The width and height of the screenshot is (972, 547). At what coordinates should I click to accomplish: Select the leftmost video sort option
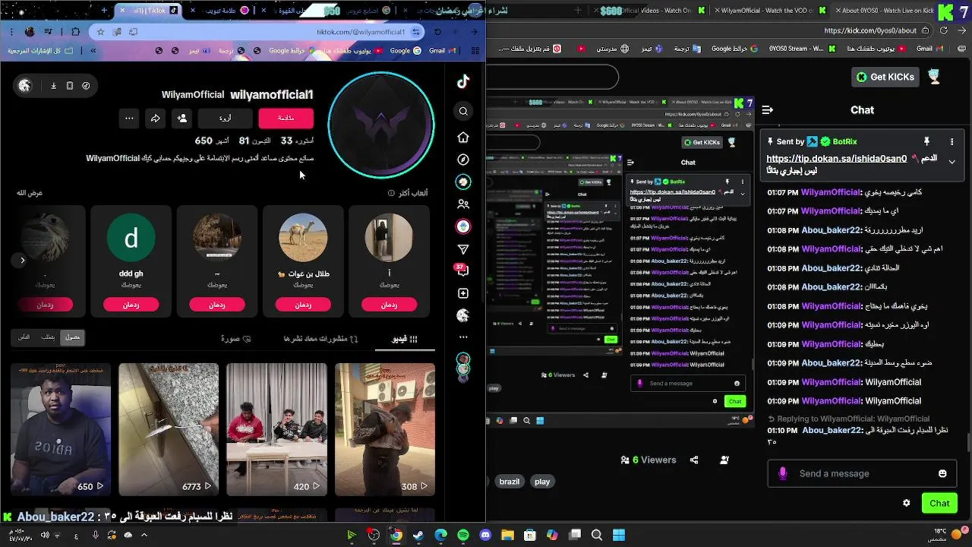tap(24, 337)
